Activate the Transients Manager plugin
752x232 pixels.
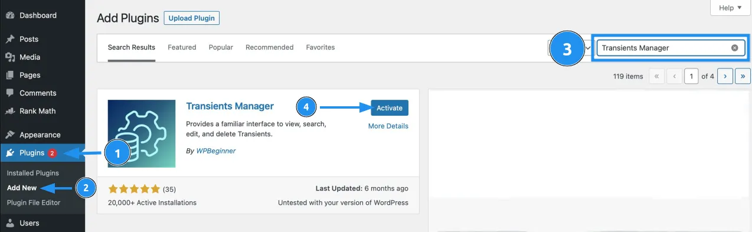(x=390, y=108)
